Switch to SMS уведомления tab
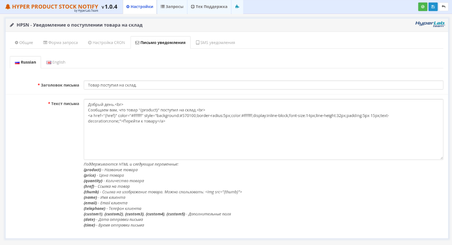Viewport: 452px width, 245px height. (x=215, y=43)
